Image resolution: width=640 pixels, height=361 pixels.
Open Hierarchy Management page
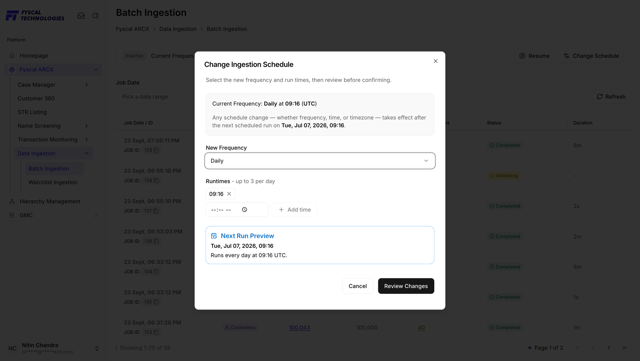(x=50, y=201)
